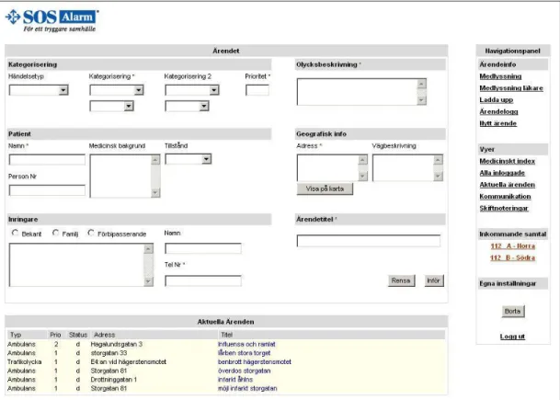Open case möjl infarkt storgatan
The height and width of the screenshot is (400, 560).
pos(247,389)
